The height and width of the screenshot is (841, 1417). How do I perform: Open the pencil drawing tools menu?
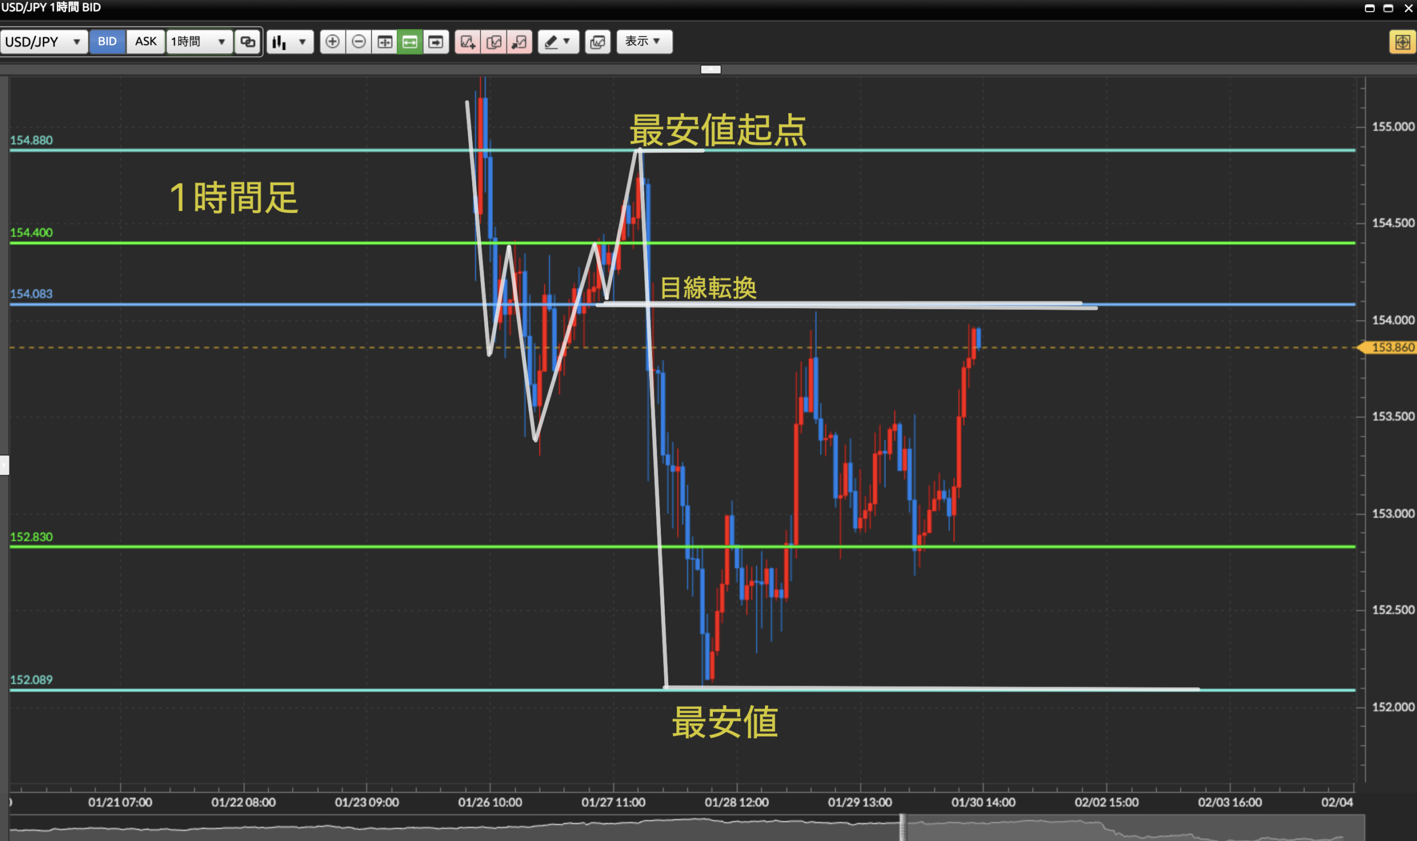click(558, 41)
